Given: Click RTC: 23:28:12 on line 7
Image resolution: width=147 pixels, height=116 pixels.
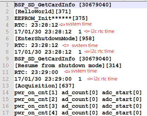Looking at the screenshot, I should 36,45.
